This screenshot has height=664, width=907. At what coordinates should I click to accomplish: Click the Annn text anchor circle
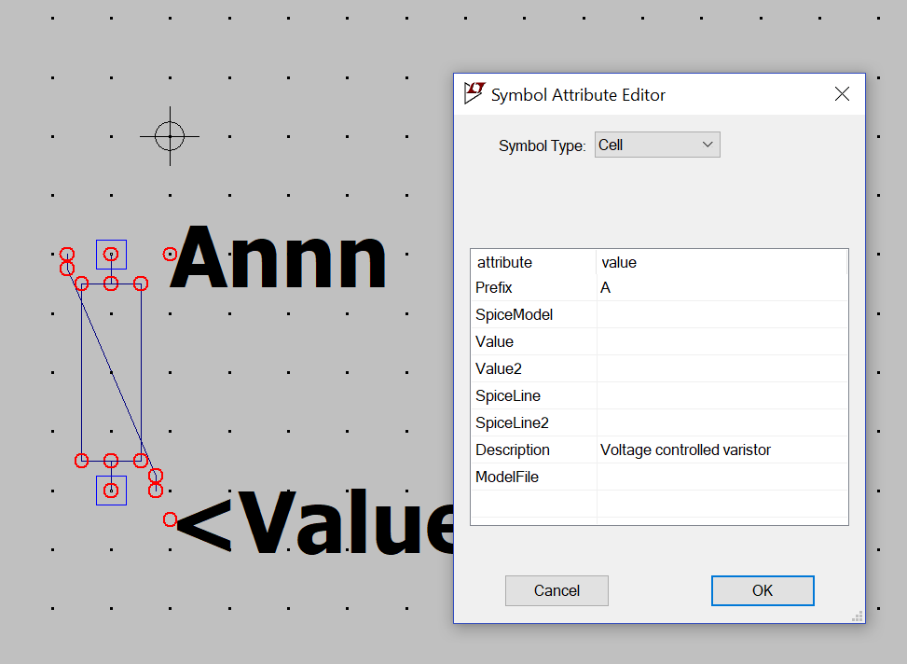click(x=170, y=255)
